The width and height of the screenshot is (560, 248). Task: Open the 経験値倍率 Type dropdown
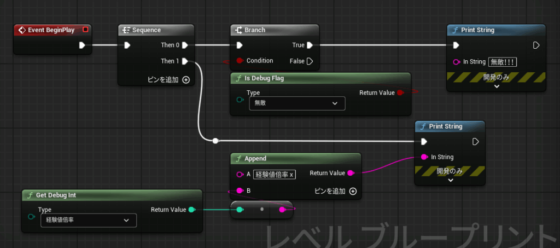pos(89,221)
